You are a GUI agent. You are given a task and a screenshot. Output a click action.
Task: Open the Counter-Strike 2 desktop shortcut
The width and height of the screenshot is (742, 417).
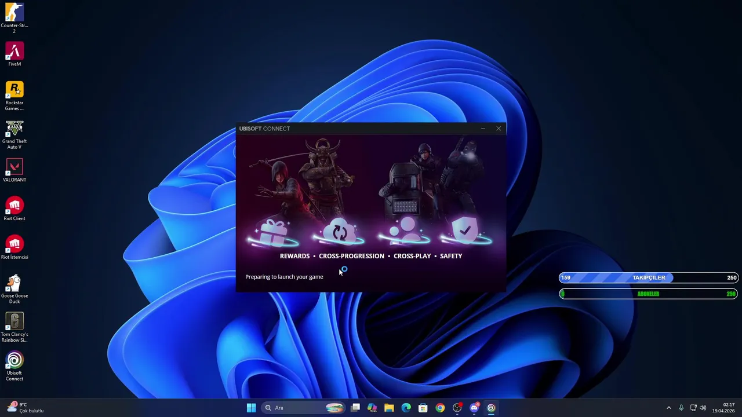coord(14,17)
